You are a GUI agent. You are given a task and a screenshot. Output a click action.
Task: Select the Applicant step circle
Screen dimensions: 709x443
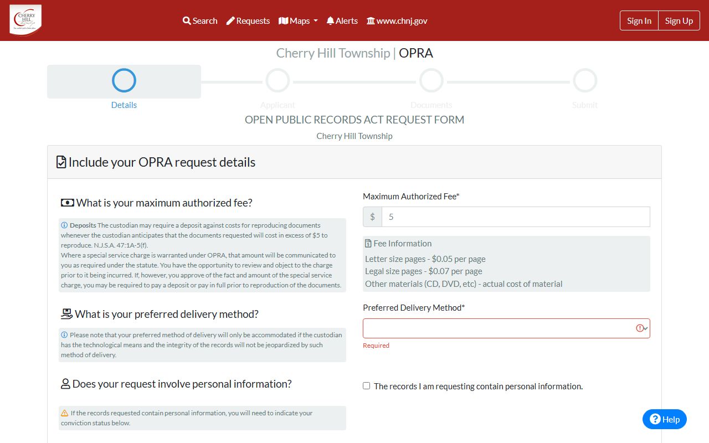click(278, 80)
